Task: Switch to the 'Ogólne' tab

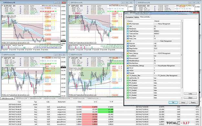Action: point(136,17)
